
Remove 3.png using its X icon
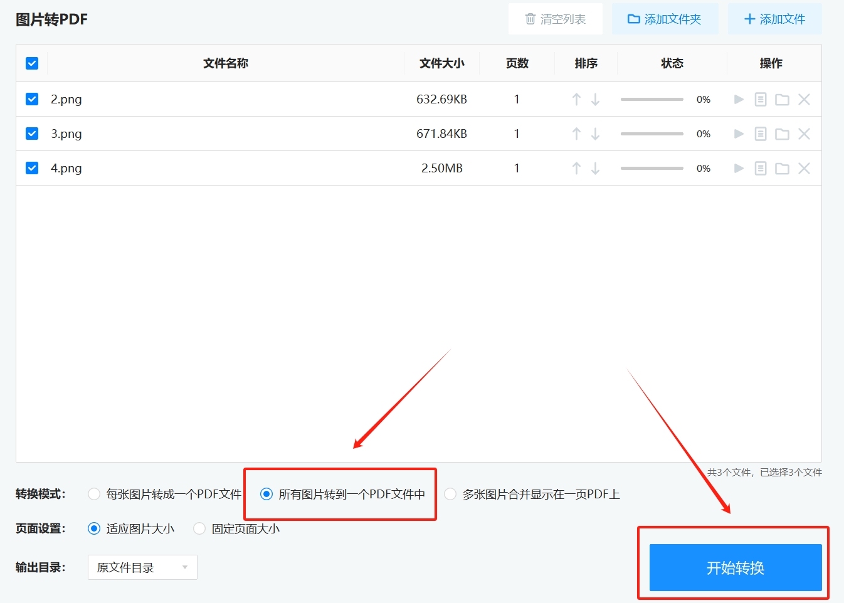point(804,134)
